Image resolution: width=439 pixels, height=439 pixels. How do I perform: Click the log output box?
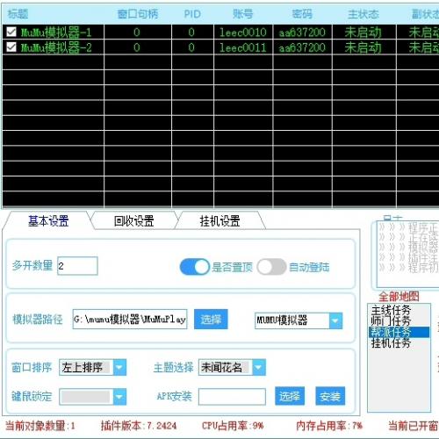407,255
